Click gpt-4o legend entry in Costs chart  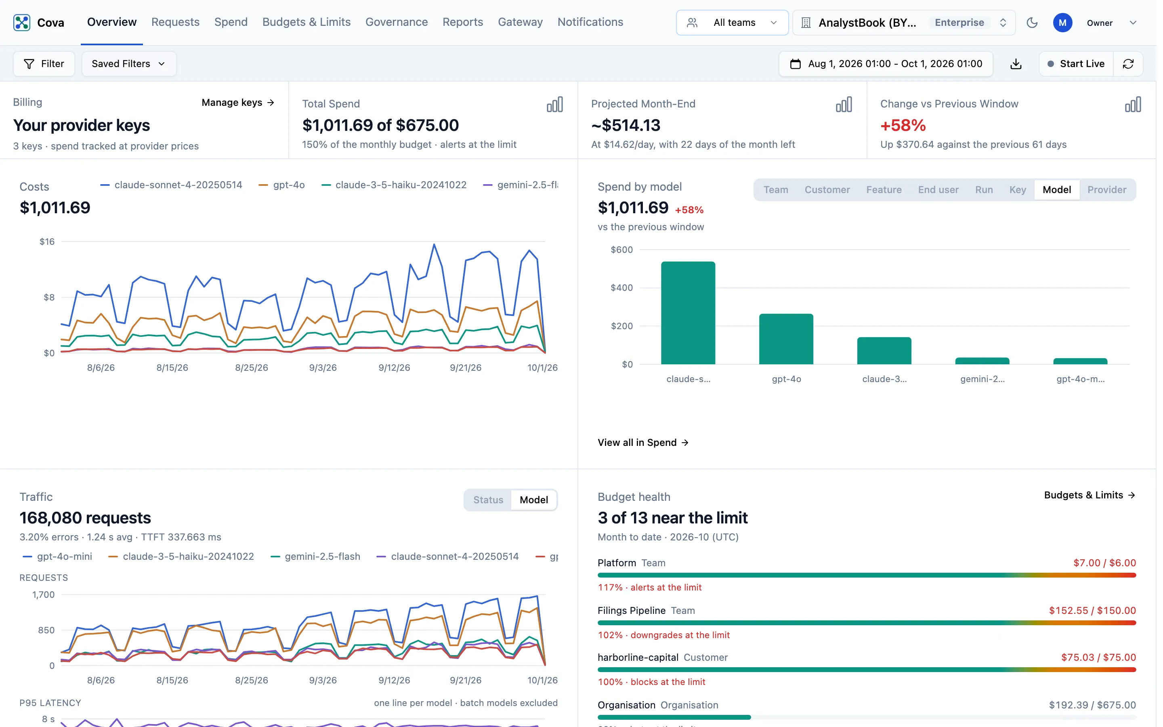tap(281, 185)
